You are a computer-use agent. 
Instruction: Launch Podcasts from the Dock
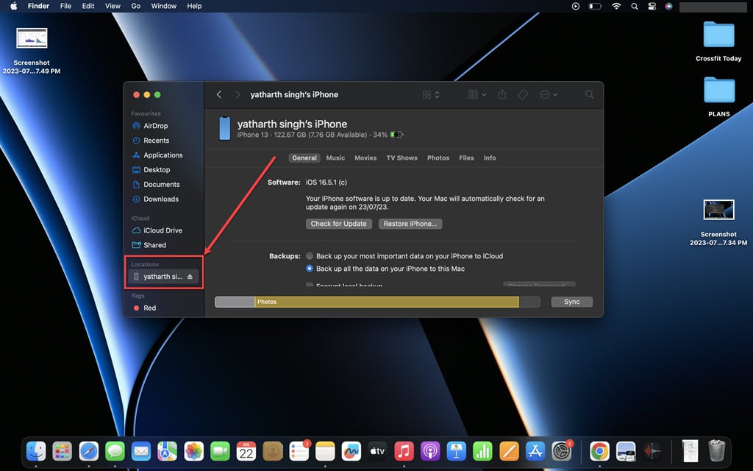pos(430,451)
